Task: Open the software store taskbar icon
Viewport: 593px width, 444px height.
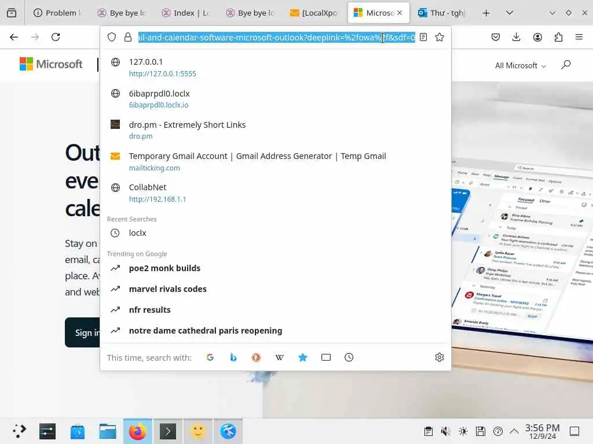Action: [77, 431]
